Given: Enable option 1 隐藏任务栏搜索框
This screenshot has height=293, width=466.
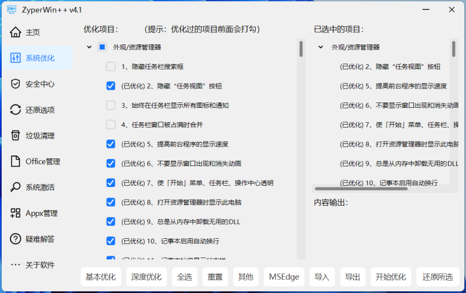Looking at the screenshot, I should tap(111, 66).
